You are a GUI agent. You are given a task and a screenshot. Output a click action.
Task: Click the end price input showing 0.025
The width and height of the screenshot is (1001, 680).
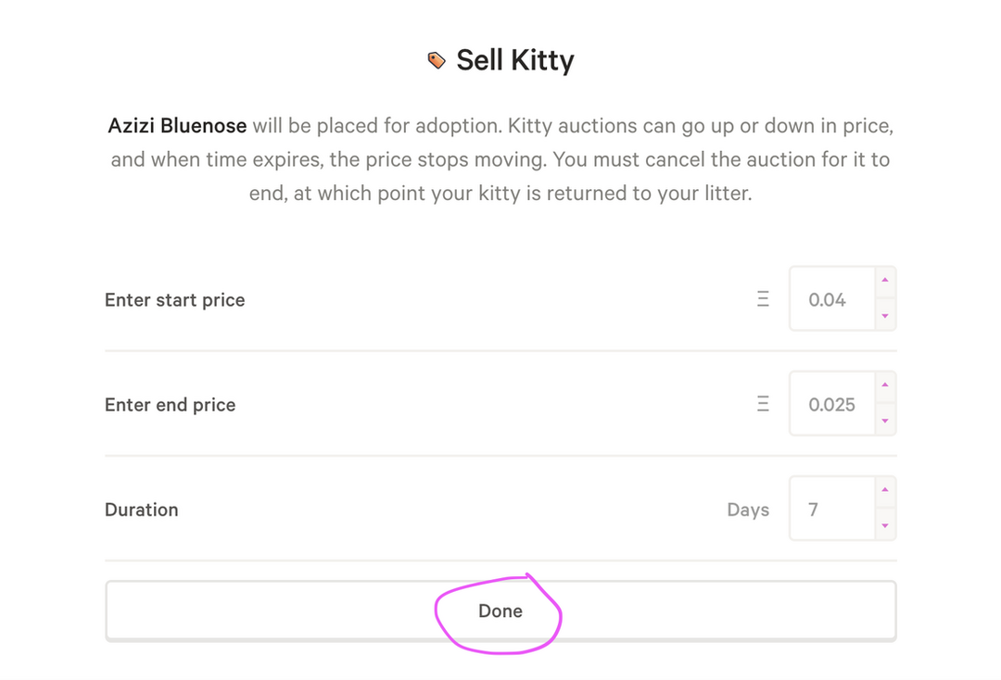tap(831, 404)
